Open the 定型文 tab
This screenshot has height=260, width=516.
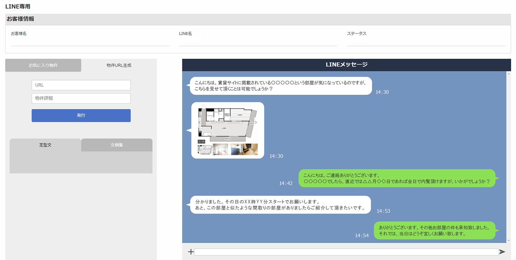pyautogui.click(x=45, y=145)
